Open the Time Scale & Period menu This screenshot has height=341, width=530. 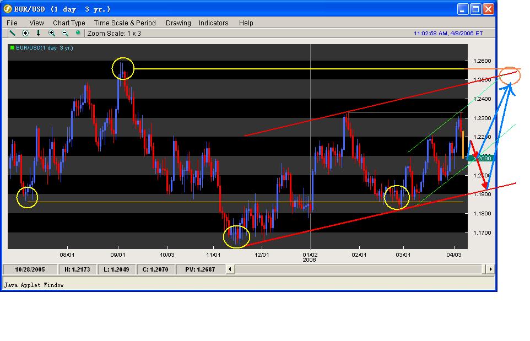click(x=125, y=23)
